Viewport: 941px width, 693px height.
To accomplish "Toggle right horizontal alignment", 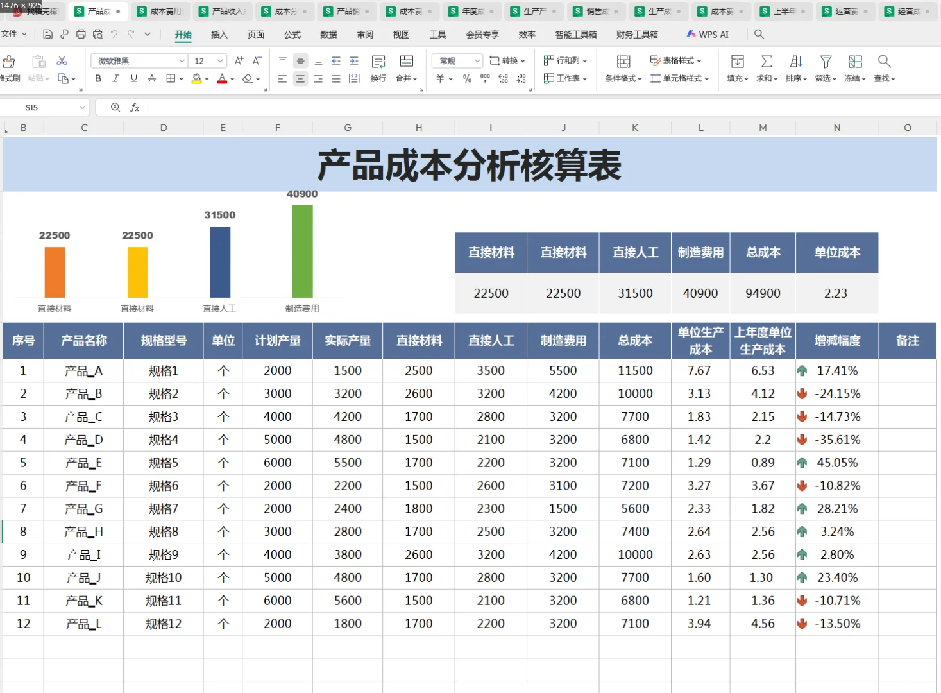I will point(318,78).
